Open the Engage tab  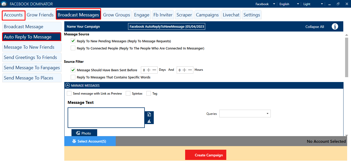pyautogui.click(x=142, y=15)
